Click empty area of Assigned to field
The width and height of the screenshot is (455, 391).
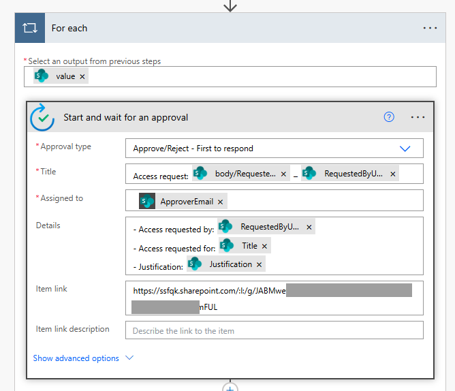coord(325,200)
